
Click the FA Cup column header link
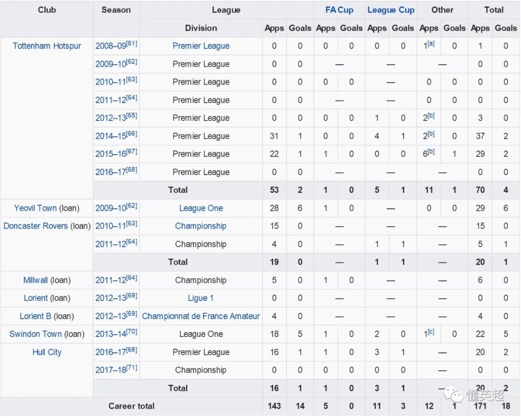coord(339,10)
